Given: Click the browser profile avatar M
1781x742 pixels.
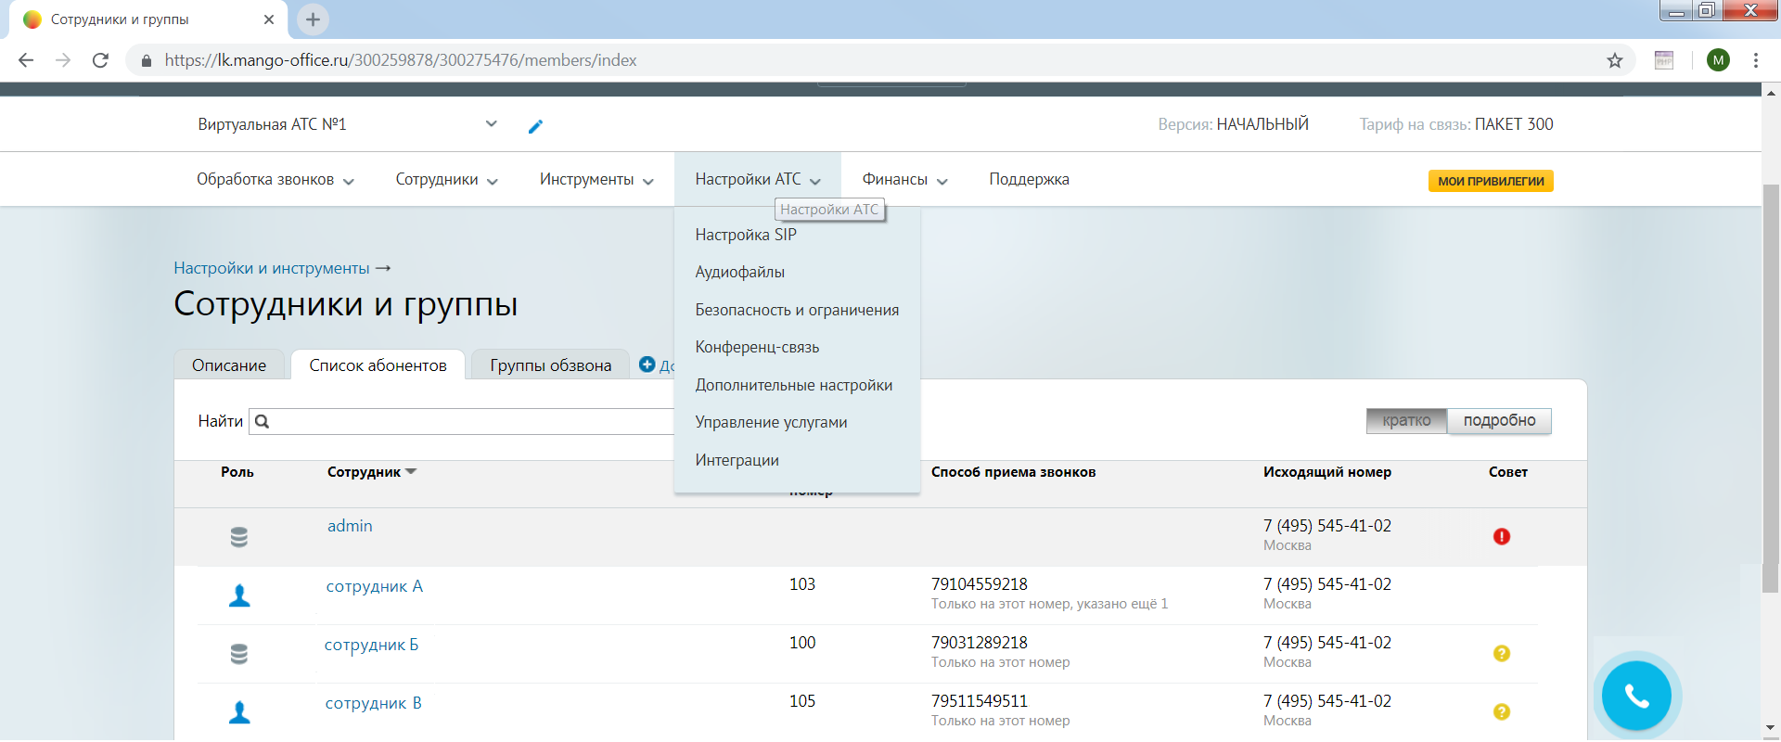Looking at the screenshot, I should click(x=1718, y=60).
